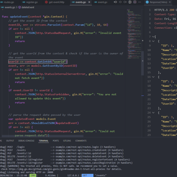The image size is (177, 177).
Task: Click updateEvent in the function declaration
Action: [19, 17]
